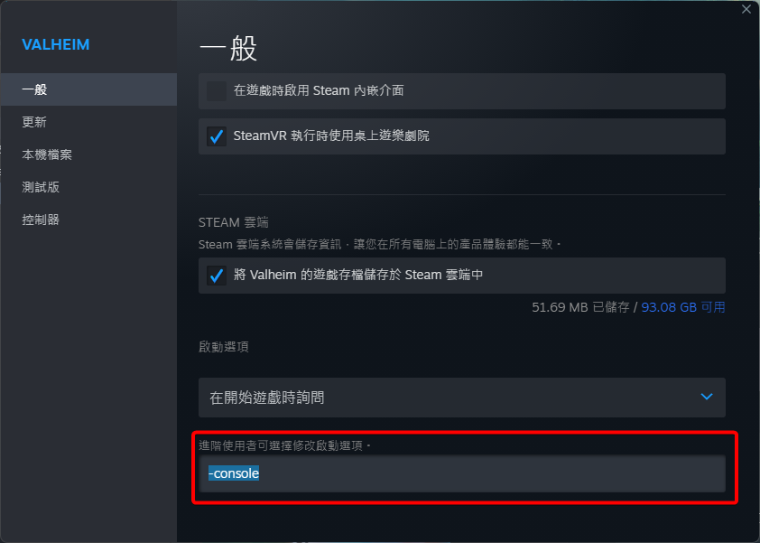The image size is (760, 543).
Task: Click the VALHEIM game title
Action: (56, 44)
